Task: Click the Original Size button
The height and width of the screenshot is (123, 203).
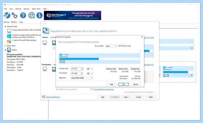Action: (135, 69)
